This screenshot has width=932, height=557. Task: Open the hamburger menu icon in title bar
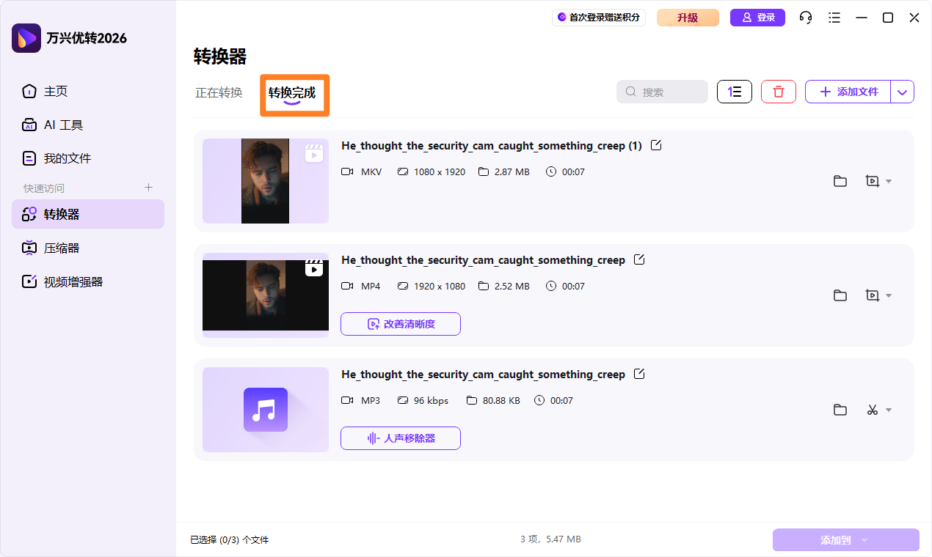834,18
